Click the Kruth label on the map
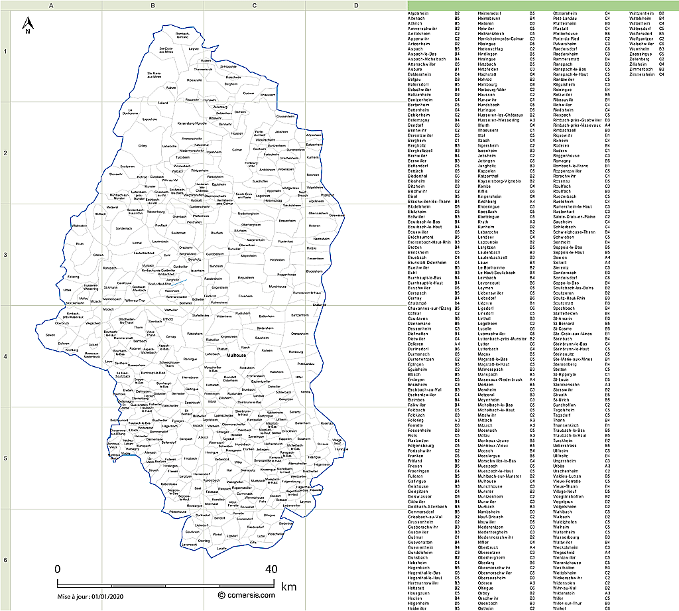 point(80,243)
